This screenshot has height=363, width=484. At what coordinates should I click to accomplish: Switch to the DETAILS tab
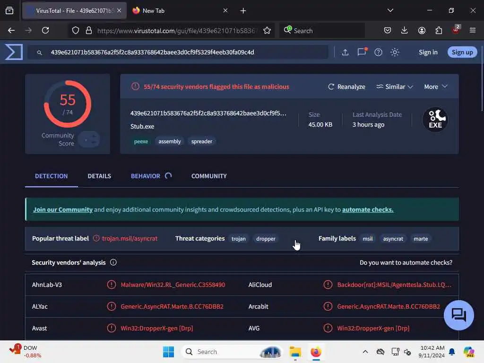(99, 176)
